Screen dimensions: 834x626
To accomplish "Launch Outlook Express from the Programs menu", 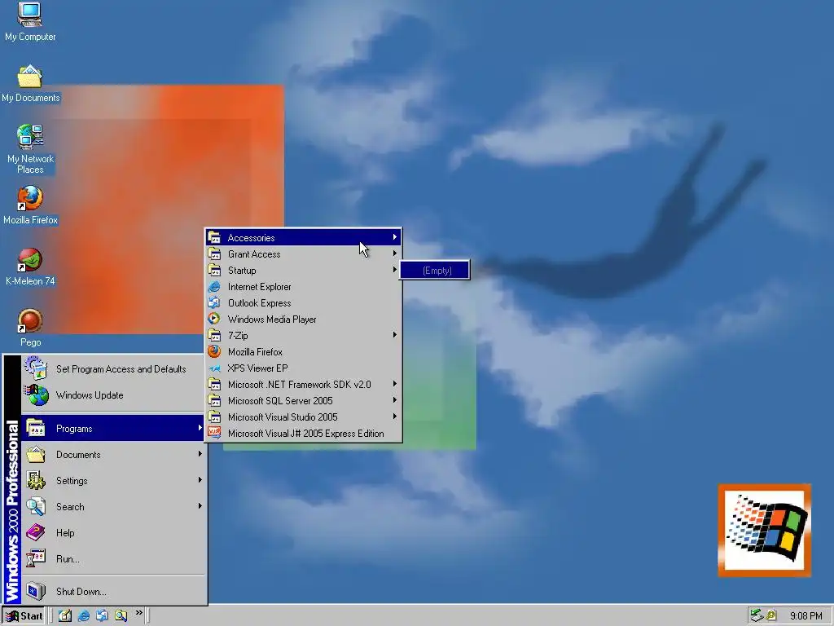I will pyautogui.click(x=303, y=303).
